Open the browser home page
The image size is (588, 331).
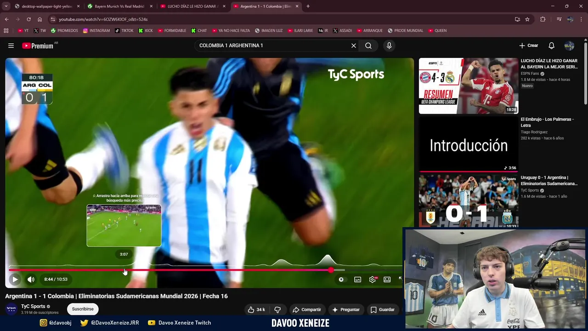click(x=40, y=19)
